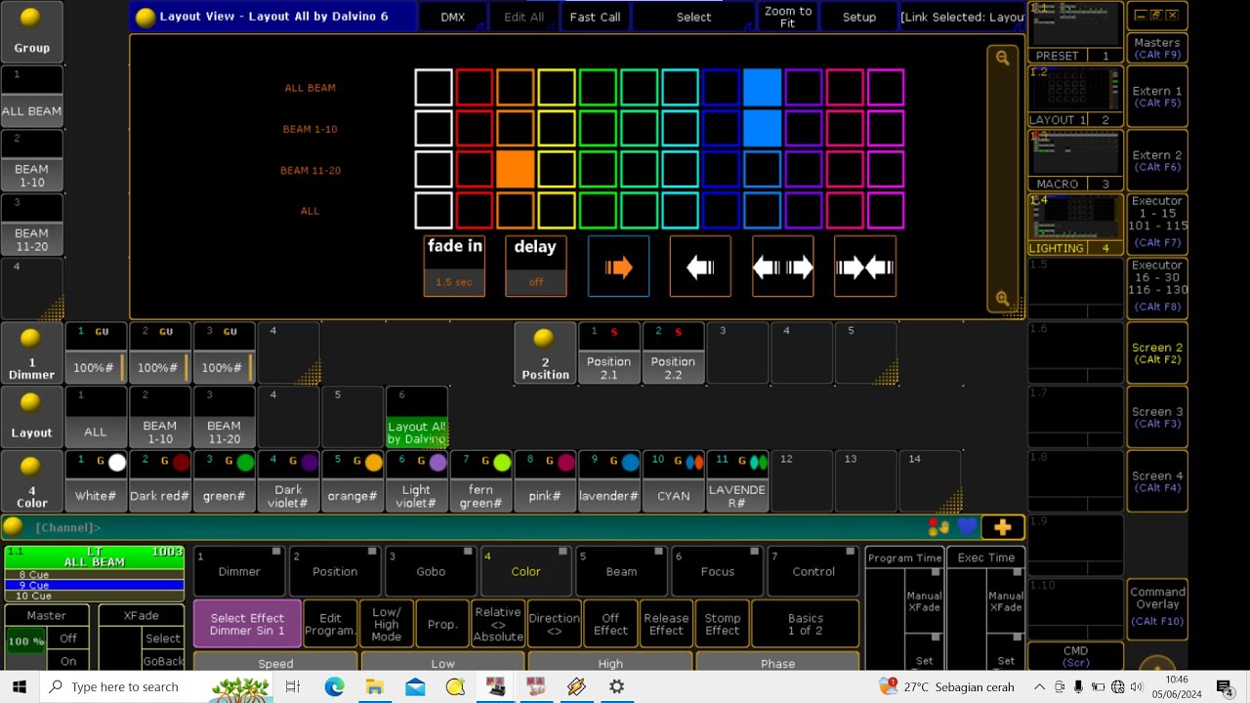Open Windows Settings gear in the taskbar
Image resolution: width=1250 pixels, height=703 pixels.
pyautogui.click(x=616, y=686)
